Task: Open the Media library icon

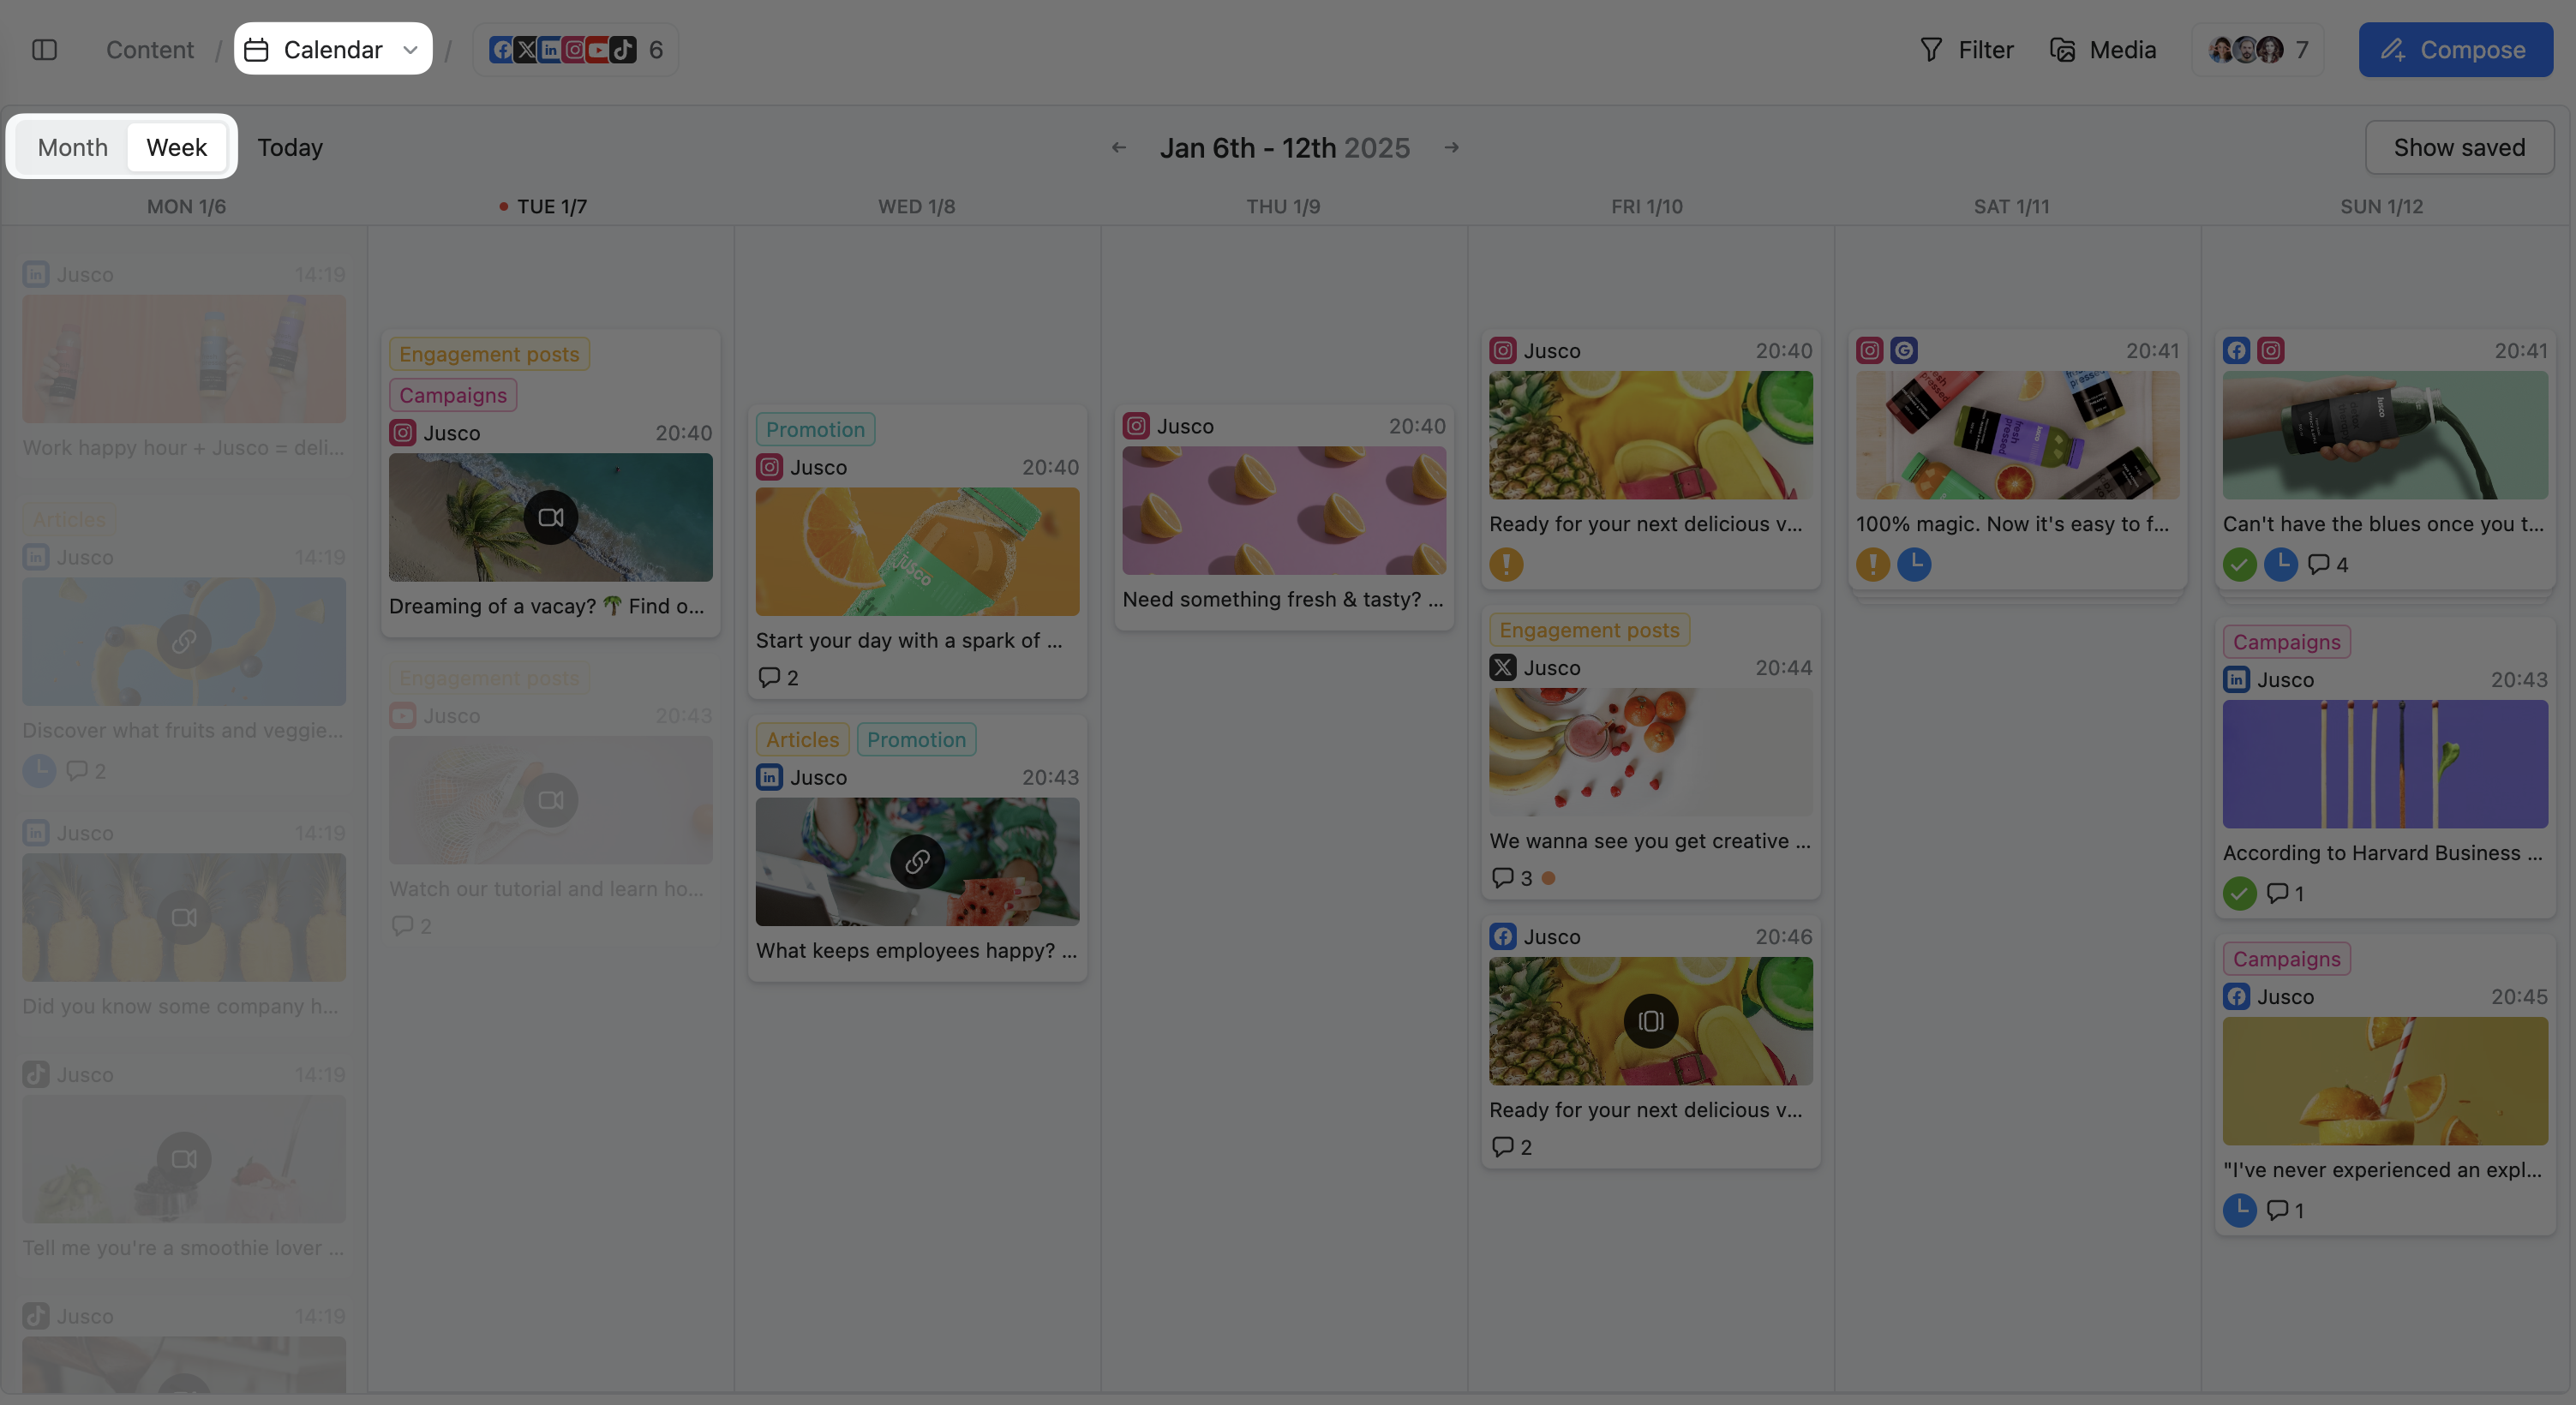Action: pyautogui.click(x=2062, y=49)
